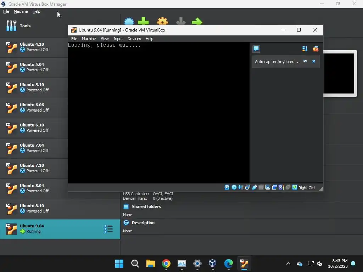
Task: Open the View menu in the VM window
Action: 105,39
